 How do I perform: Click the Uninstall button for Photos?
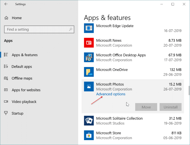[170, 107]
